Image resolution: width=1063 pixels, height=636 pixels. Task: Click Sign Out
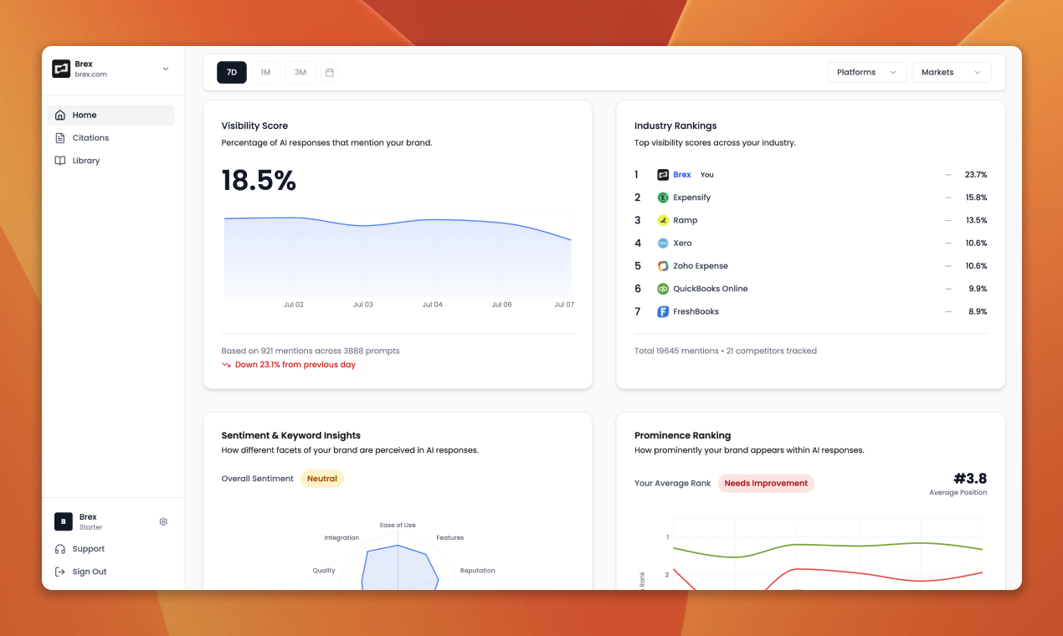(x=90, y=572)
